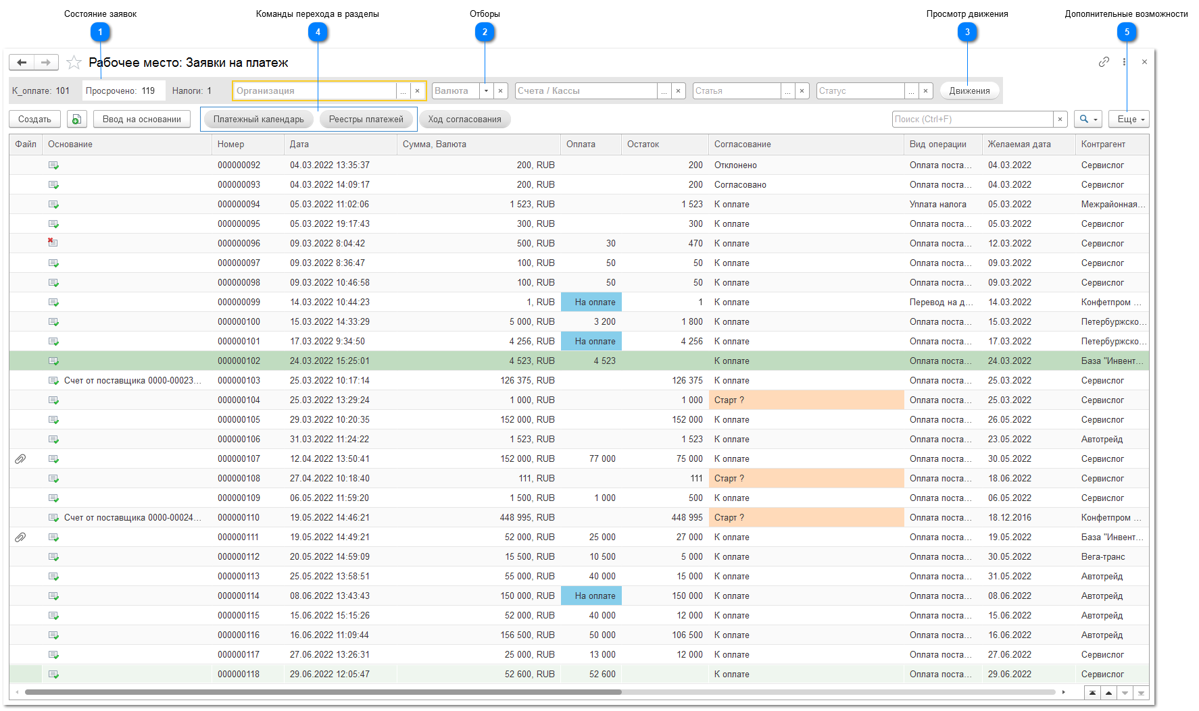Sort by the Номер column header
Viewport: 1199px width, 711px height.
247,144
